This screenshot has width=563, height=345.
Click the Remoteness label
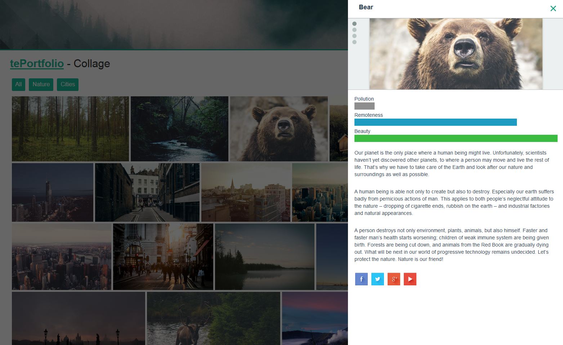[368, 115]
